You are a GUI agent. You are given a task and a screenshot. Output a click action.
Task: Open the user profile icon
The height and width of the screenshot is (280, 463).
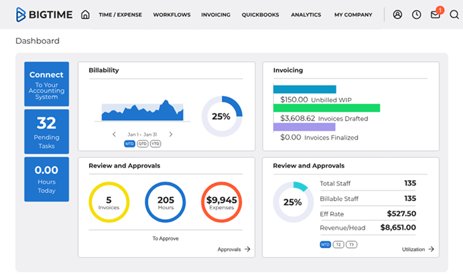(397, 14)
